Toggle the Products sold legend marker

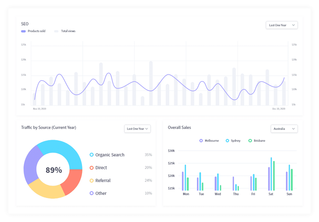(x=23, y=31)
